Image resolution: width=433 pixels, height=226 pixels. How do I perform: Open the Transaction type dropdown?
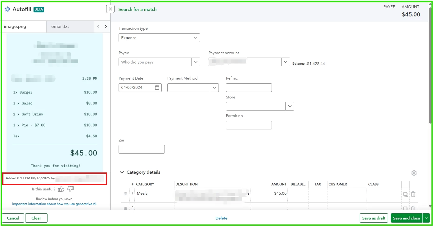point(159,38)
